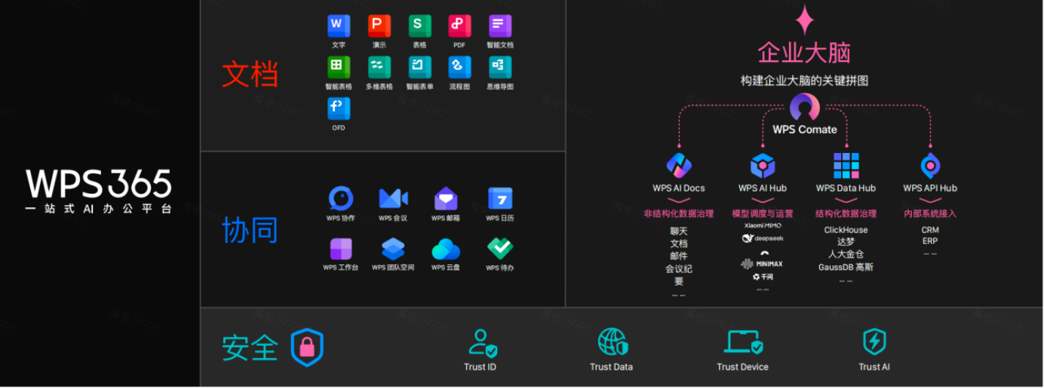
Task: Open the 智能表格 smart sheet icon
Action: (x=339, y=67)
